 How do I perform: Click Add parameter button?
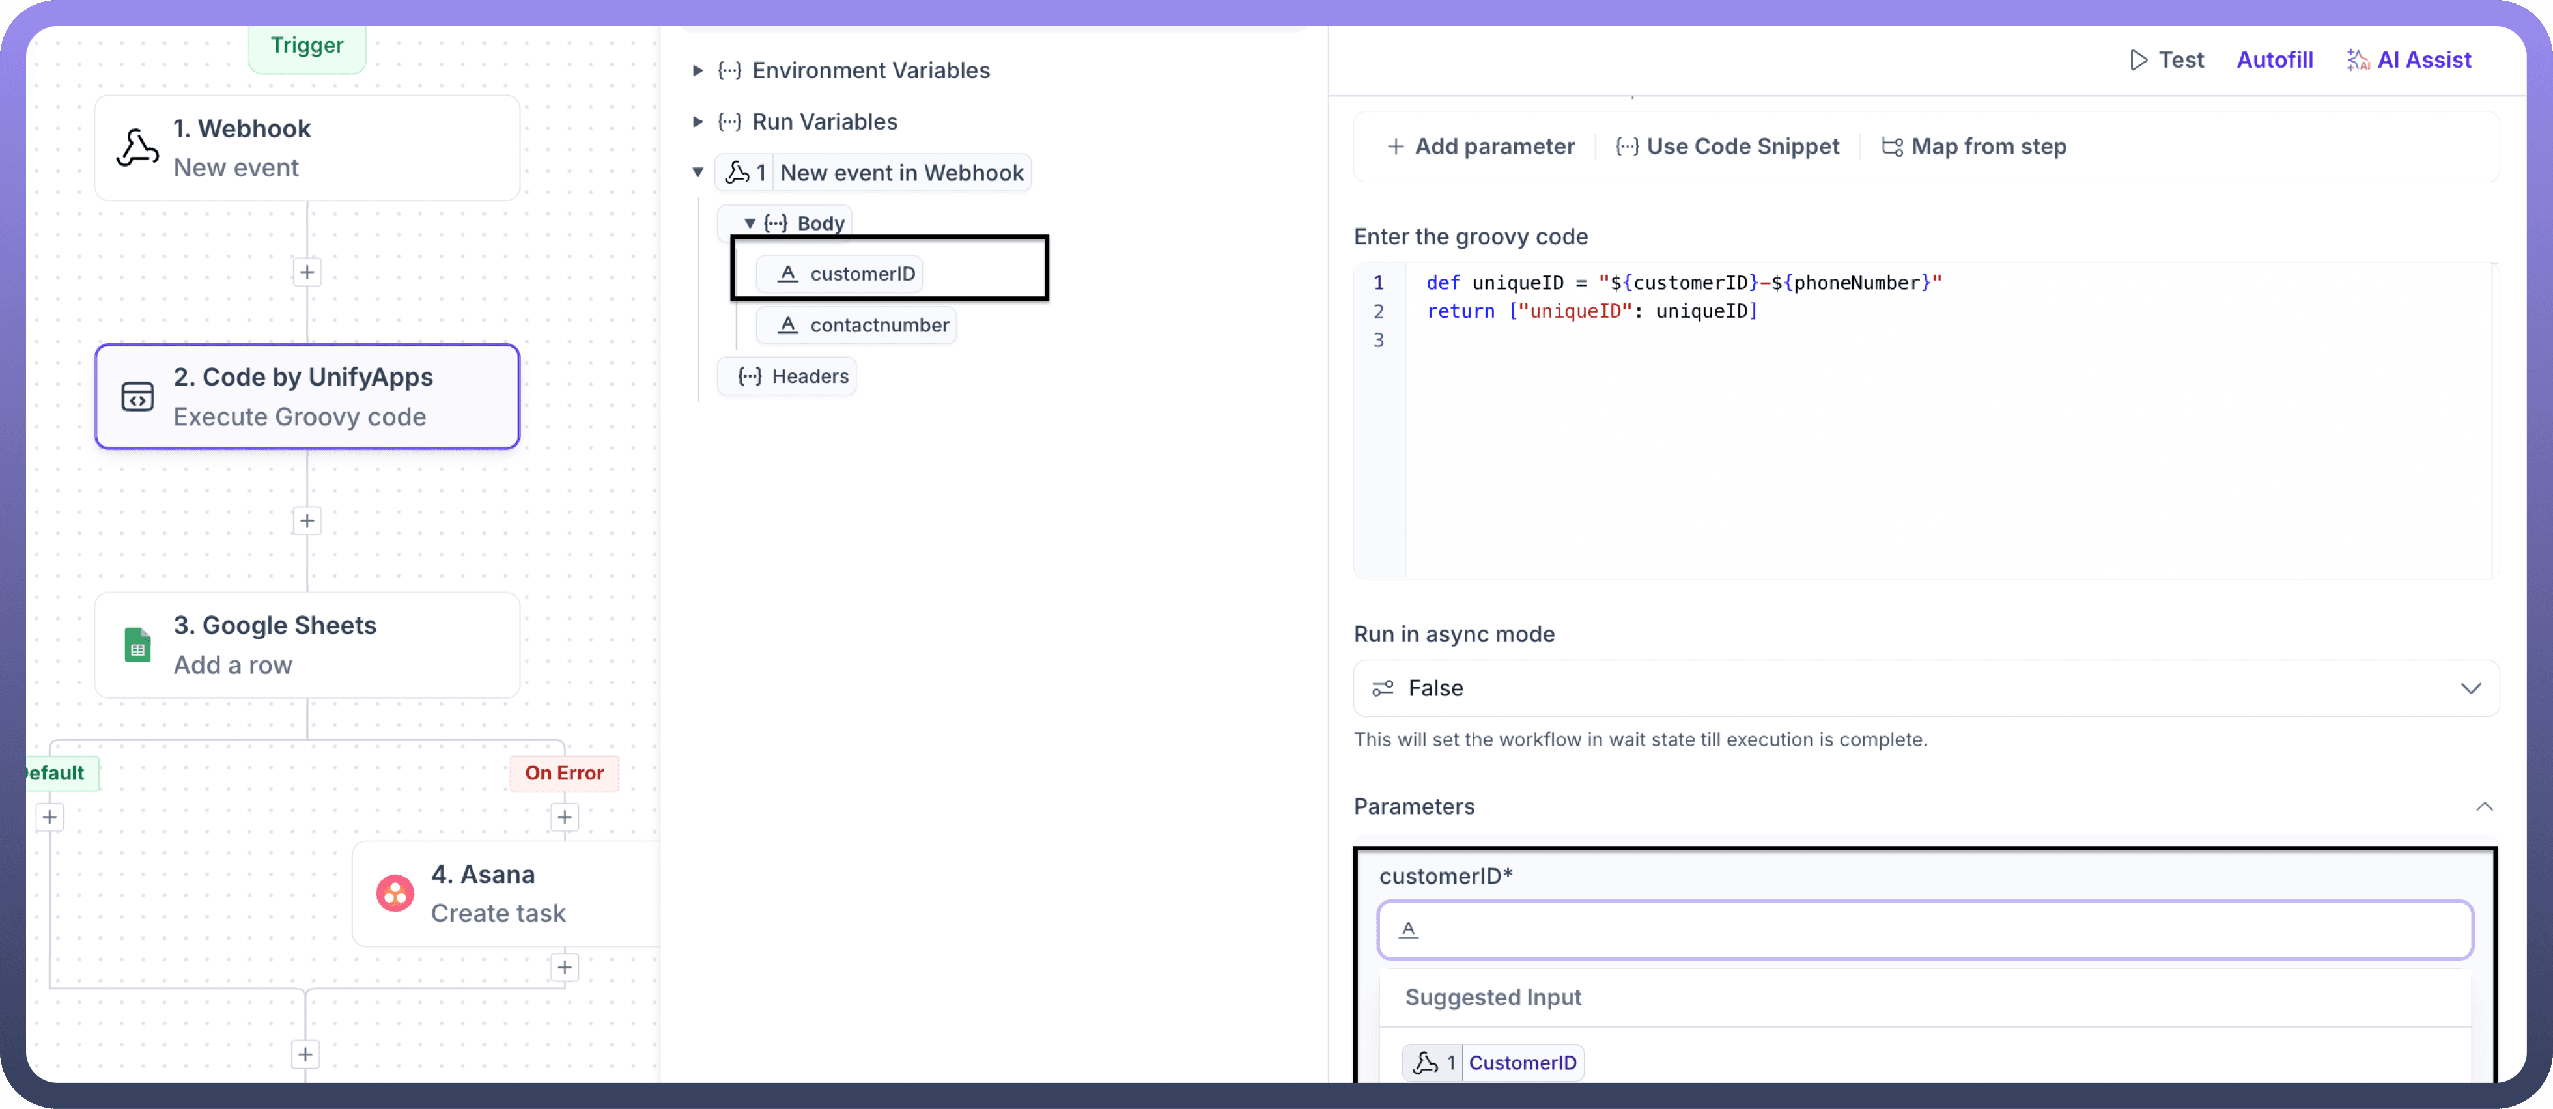pyautogui.click(x=1480, y=147)
